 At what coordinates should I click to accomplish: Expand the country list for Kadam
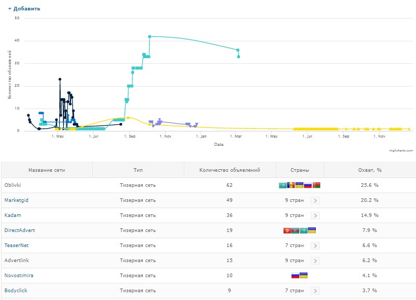coord(315,215)
